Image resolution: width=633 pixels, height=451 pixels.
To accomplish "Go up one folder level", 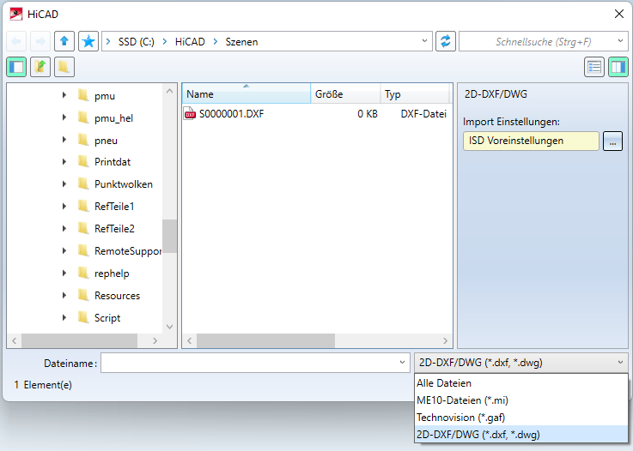I will click(64, 41).
